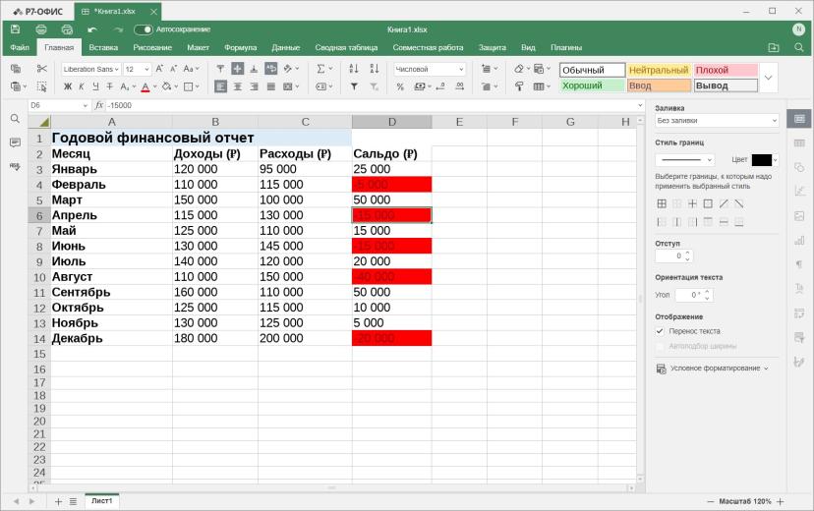The width and height of the screenshot is (814, 511).
Task: Open paragraph settings in right sidebar
Action: coord(799,264)
